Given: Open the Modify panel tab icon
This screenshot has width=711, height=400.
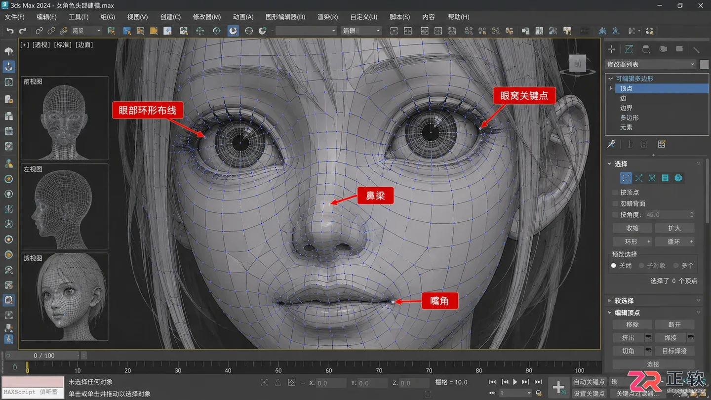Looking at the screenshot, I should point(629,49).
